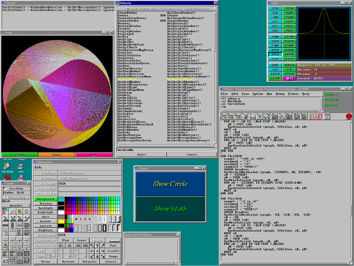
Task: Choose left text justify icon in Appearance
Action: point(62,245)
